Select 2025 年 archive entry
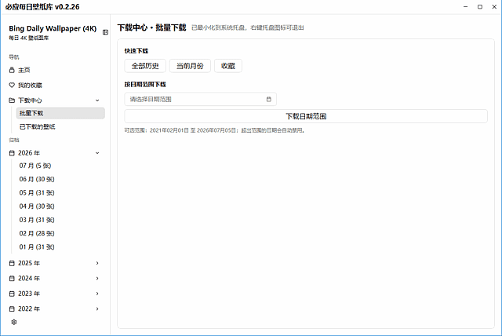Image resolution: width=502 pixels, height=336 pixels. 29,263
